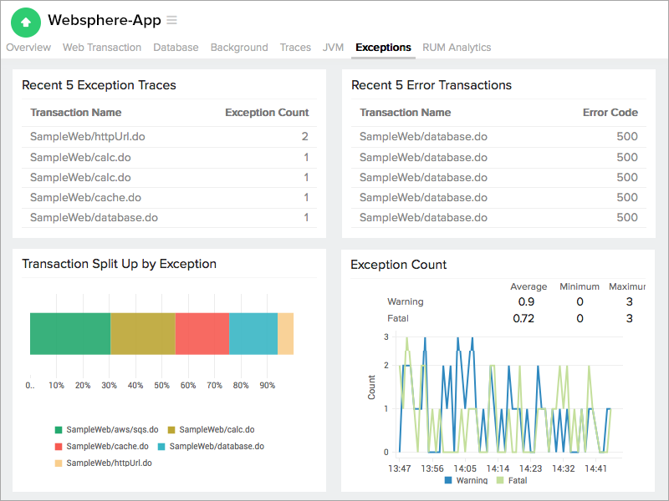
Task: Click the green up-arrow status icon
Action: [x=26, y=21]
